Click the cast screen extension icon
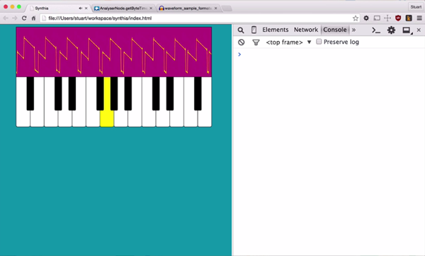The width and height of the screenshot is (425, 256). coord(377,18)
